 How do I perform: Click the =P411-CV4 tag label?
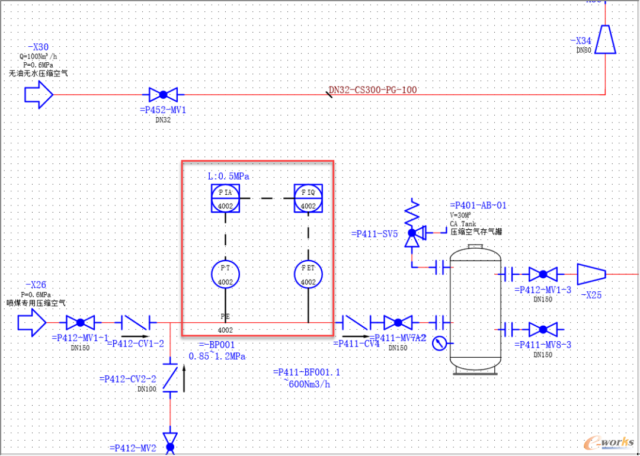pyautogui.click(x=357, y=344)
